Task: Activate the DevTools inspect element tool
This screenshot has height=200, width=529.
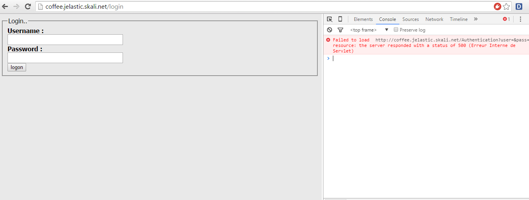Action: coord(330,19)
